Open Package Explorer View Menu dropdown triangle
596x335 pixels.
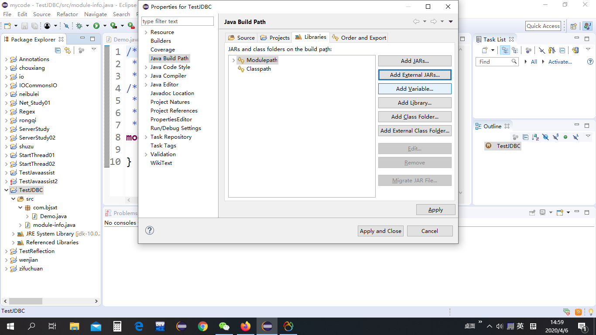pos(94,50)
